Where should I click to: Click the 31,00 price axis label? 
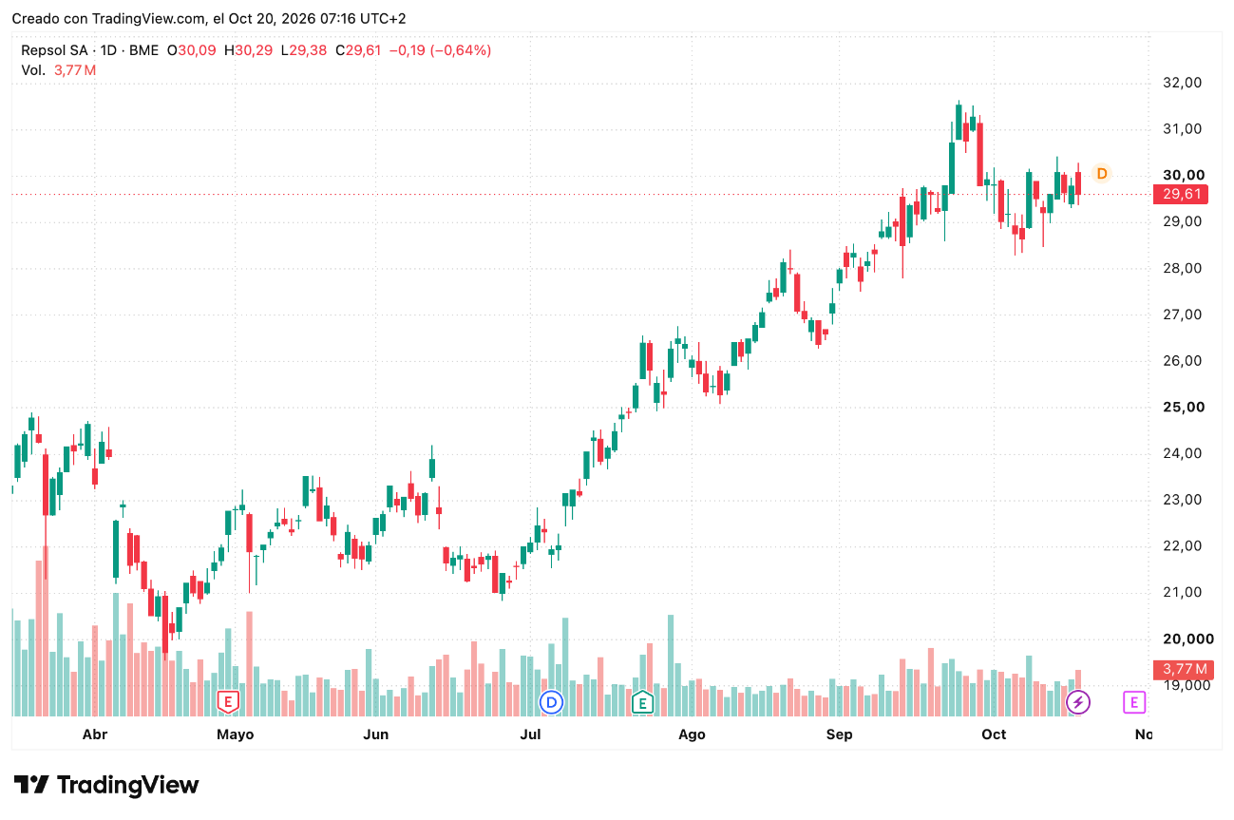(1183, 129)
